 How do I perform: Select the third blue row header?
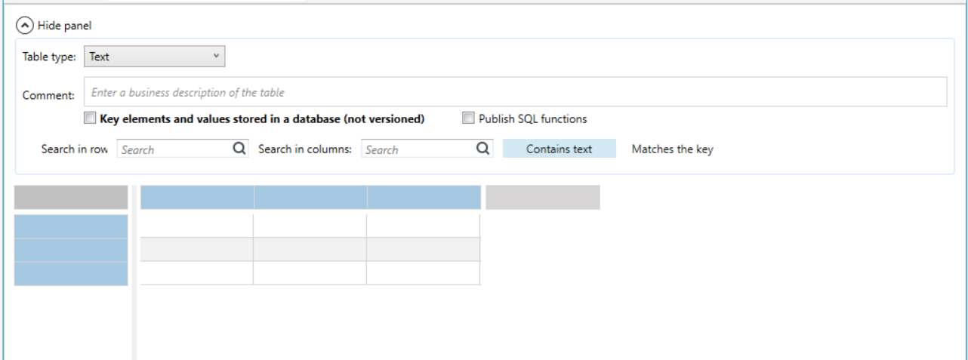71,274
